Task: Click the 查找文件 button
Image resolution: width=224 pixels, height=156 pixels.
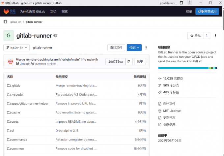Action: 116,47
